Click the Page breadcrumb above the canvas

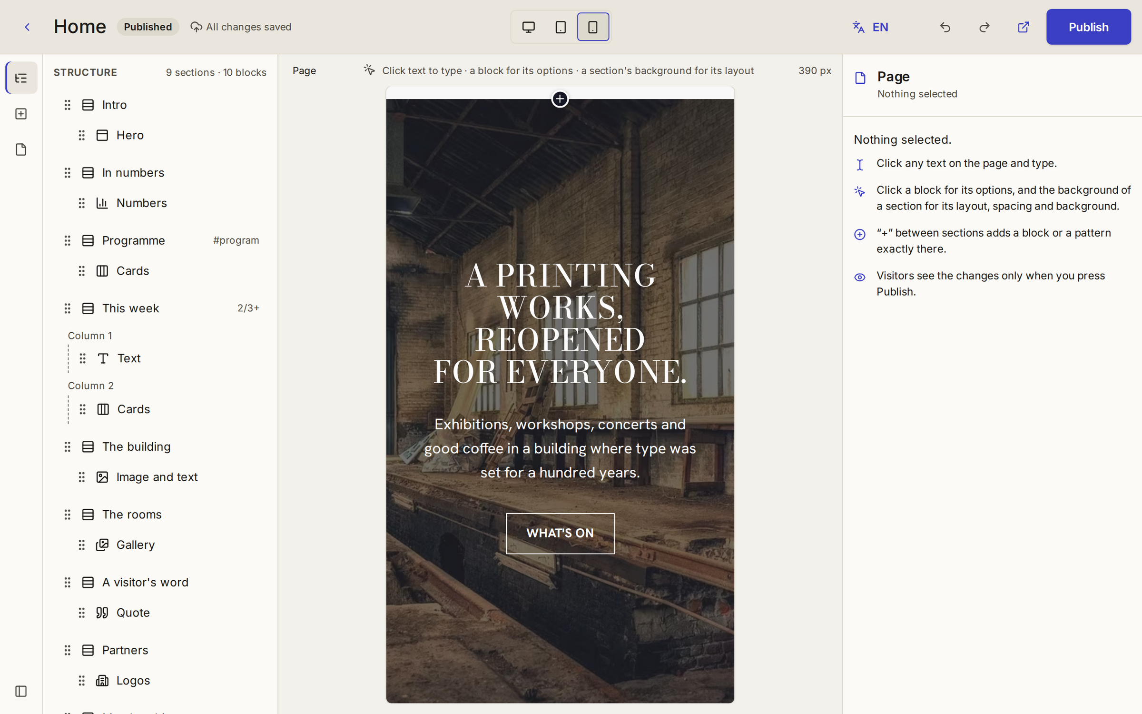tap(304, 71)
